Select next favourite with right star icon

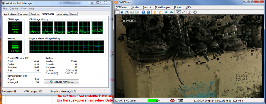click(160, 12)
